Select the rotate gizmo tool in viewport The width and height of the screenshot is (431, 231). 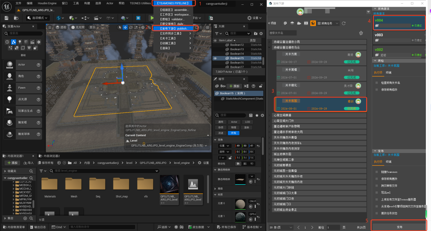(x=130, y=27)
